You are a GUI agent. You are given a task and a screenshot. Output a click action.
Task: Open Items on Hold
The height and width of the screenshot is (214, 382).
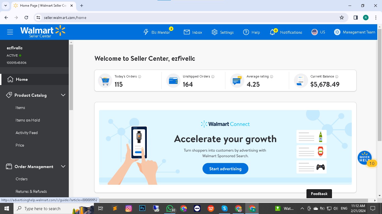click(x=28, y=120)
